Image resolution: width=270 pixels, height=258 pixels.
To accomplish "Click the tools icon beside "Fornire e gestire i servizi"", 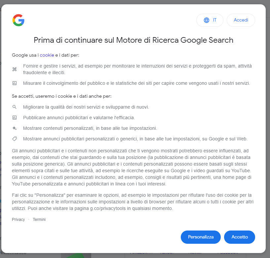I will pos(15,69).
